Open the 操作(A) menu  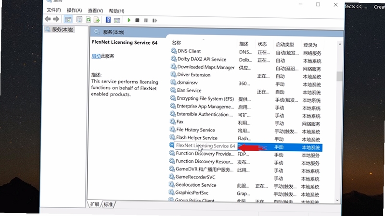coord(75,10)
